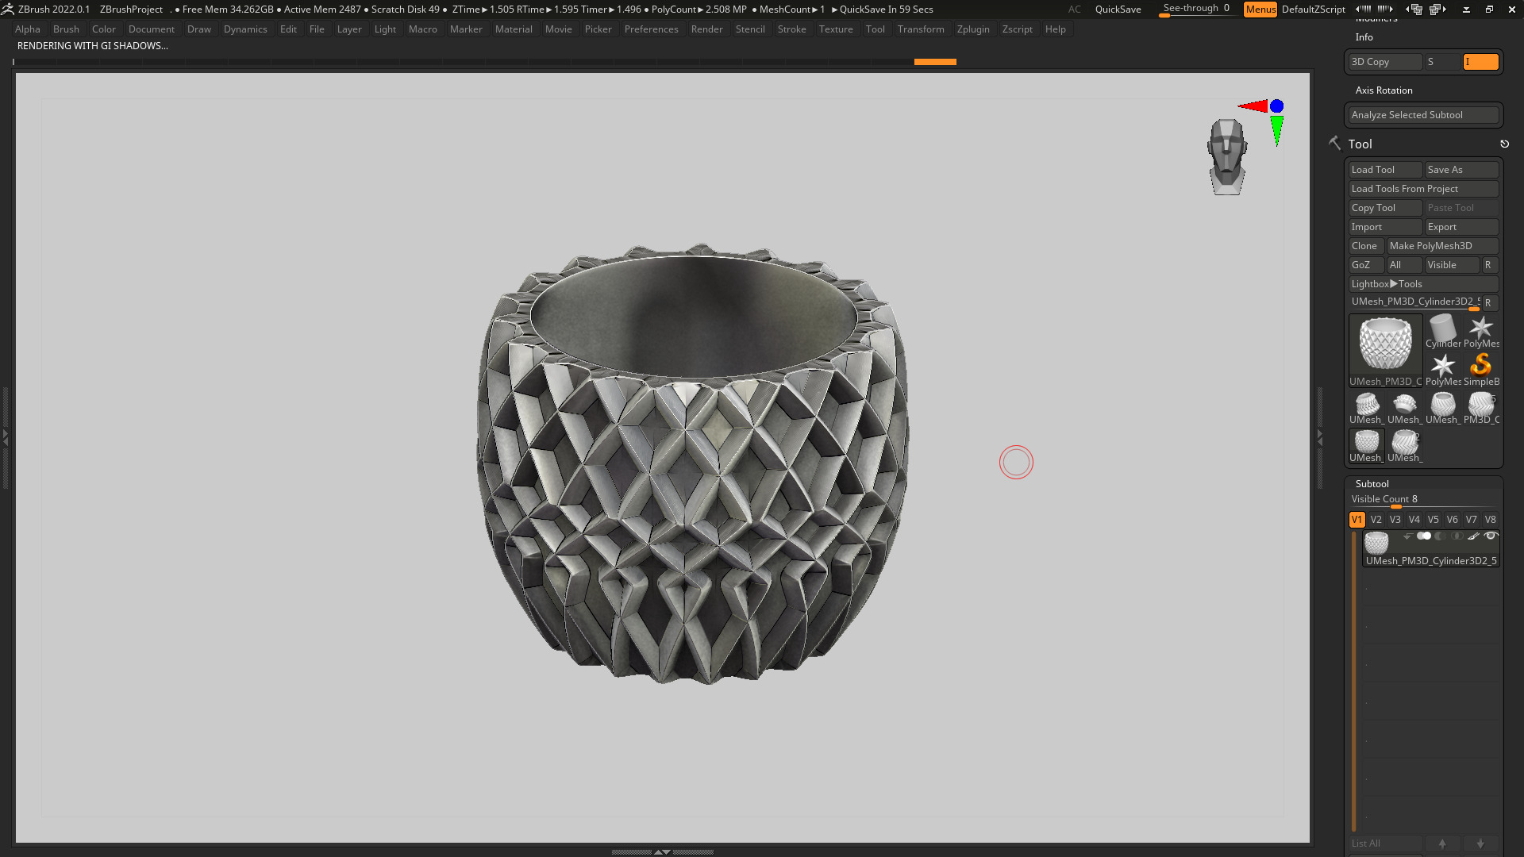Toggle the AC auto-collapse button
The image size is (1524, 857).
pos(1074,10)
